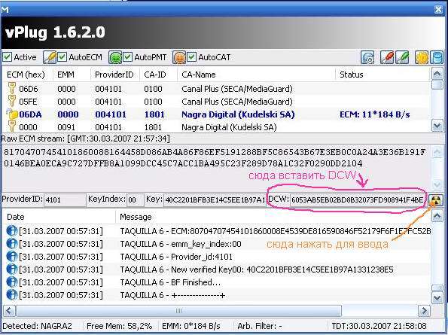
Task: Click the red plug toolbar icon
Action: click(386, 57)
